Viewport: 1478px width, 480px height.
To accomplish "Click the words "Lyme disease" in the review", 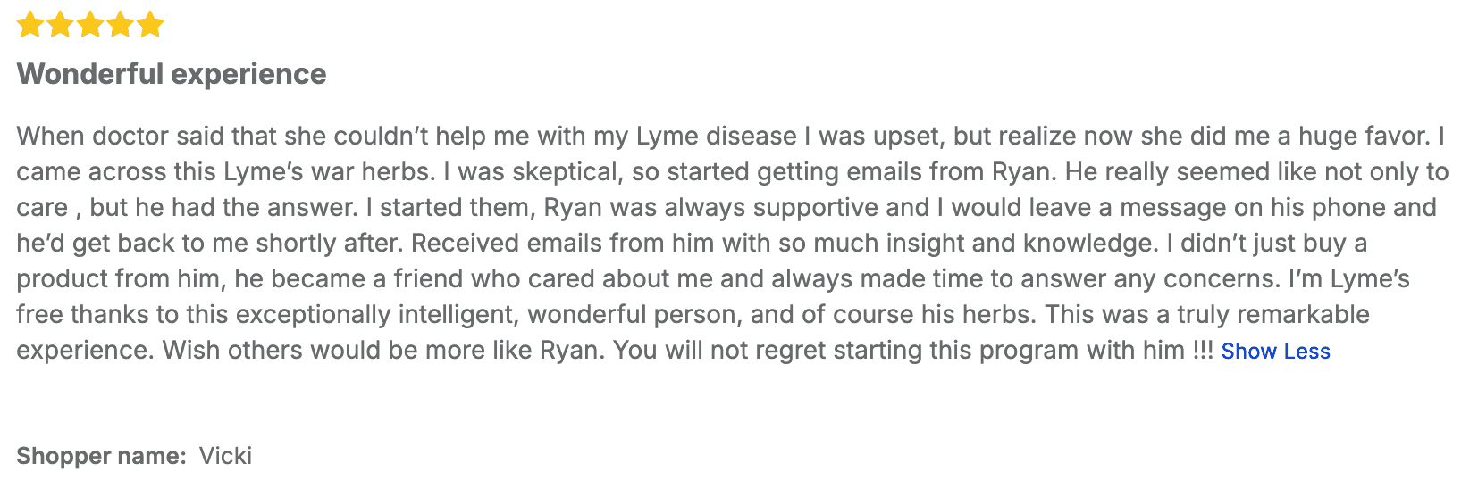I will click(716, 137).
